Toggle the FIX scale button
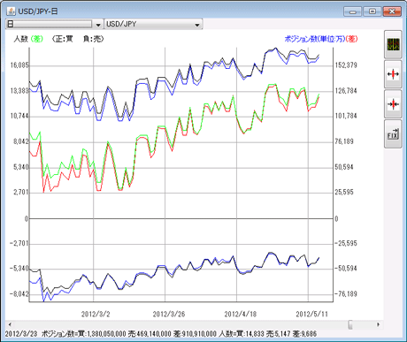407x342 pixels. click(393, 133)
